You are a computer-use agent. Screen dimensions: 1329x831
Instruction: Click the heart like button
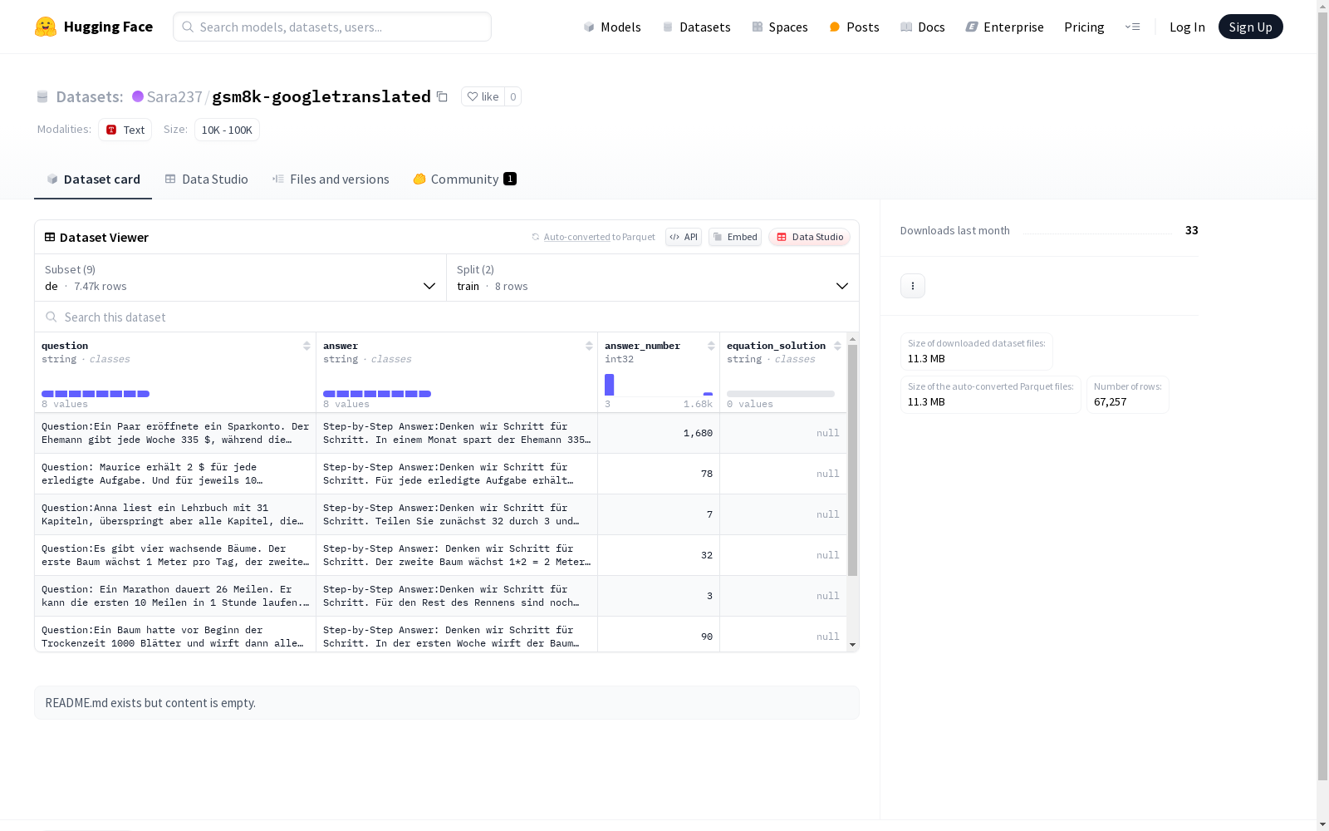(x=483, y=96)
